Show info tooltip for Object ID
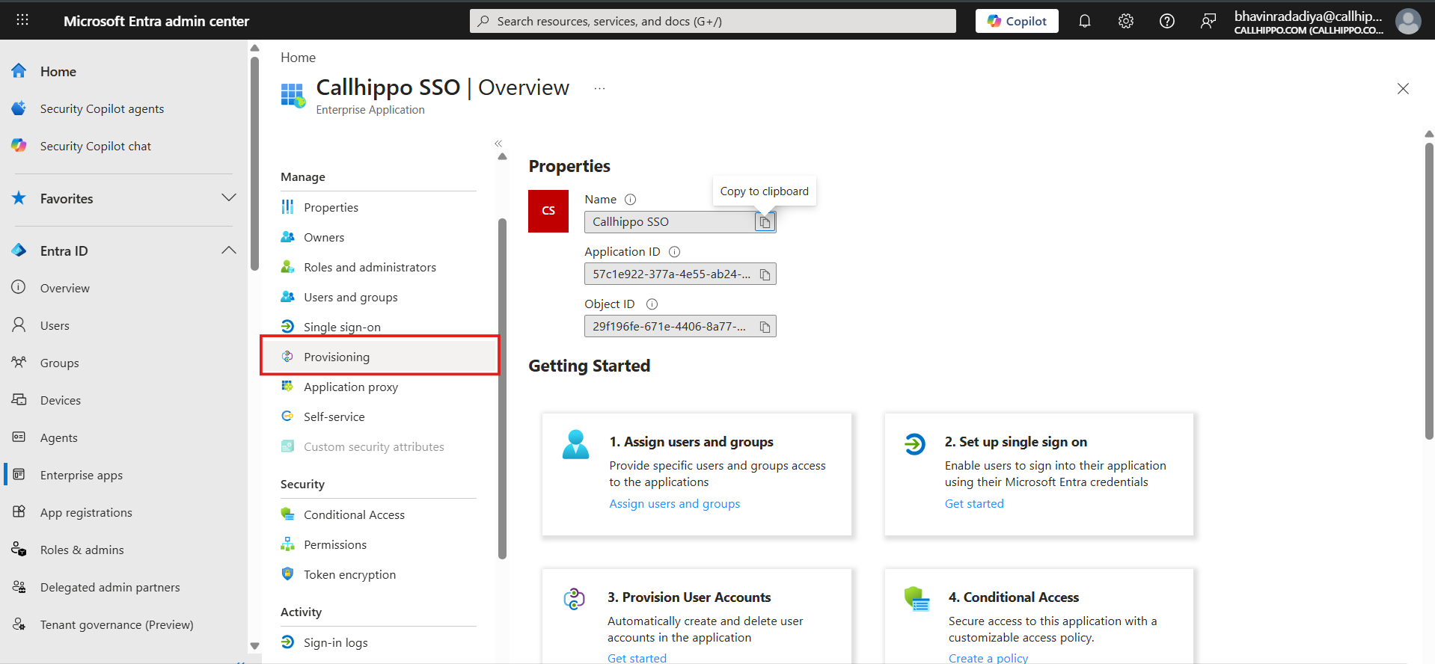 [652, 304]
